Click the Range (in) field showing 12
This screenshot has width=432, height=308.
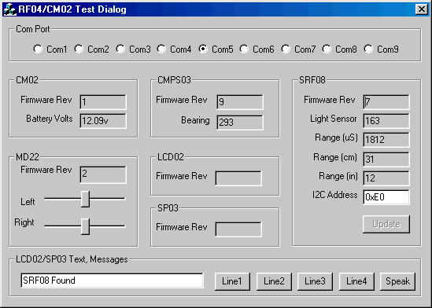386,178
